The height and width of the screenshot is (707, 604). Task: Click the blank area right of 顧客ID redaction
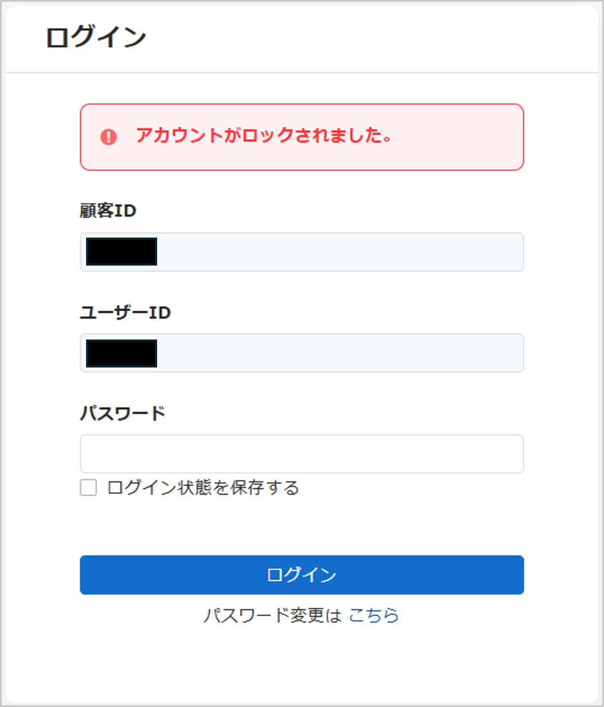point(340,252)
